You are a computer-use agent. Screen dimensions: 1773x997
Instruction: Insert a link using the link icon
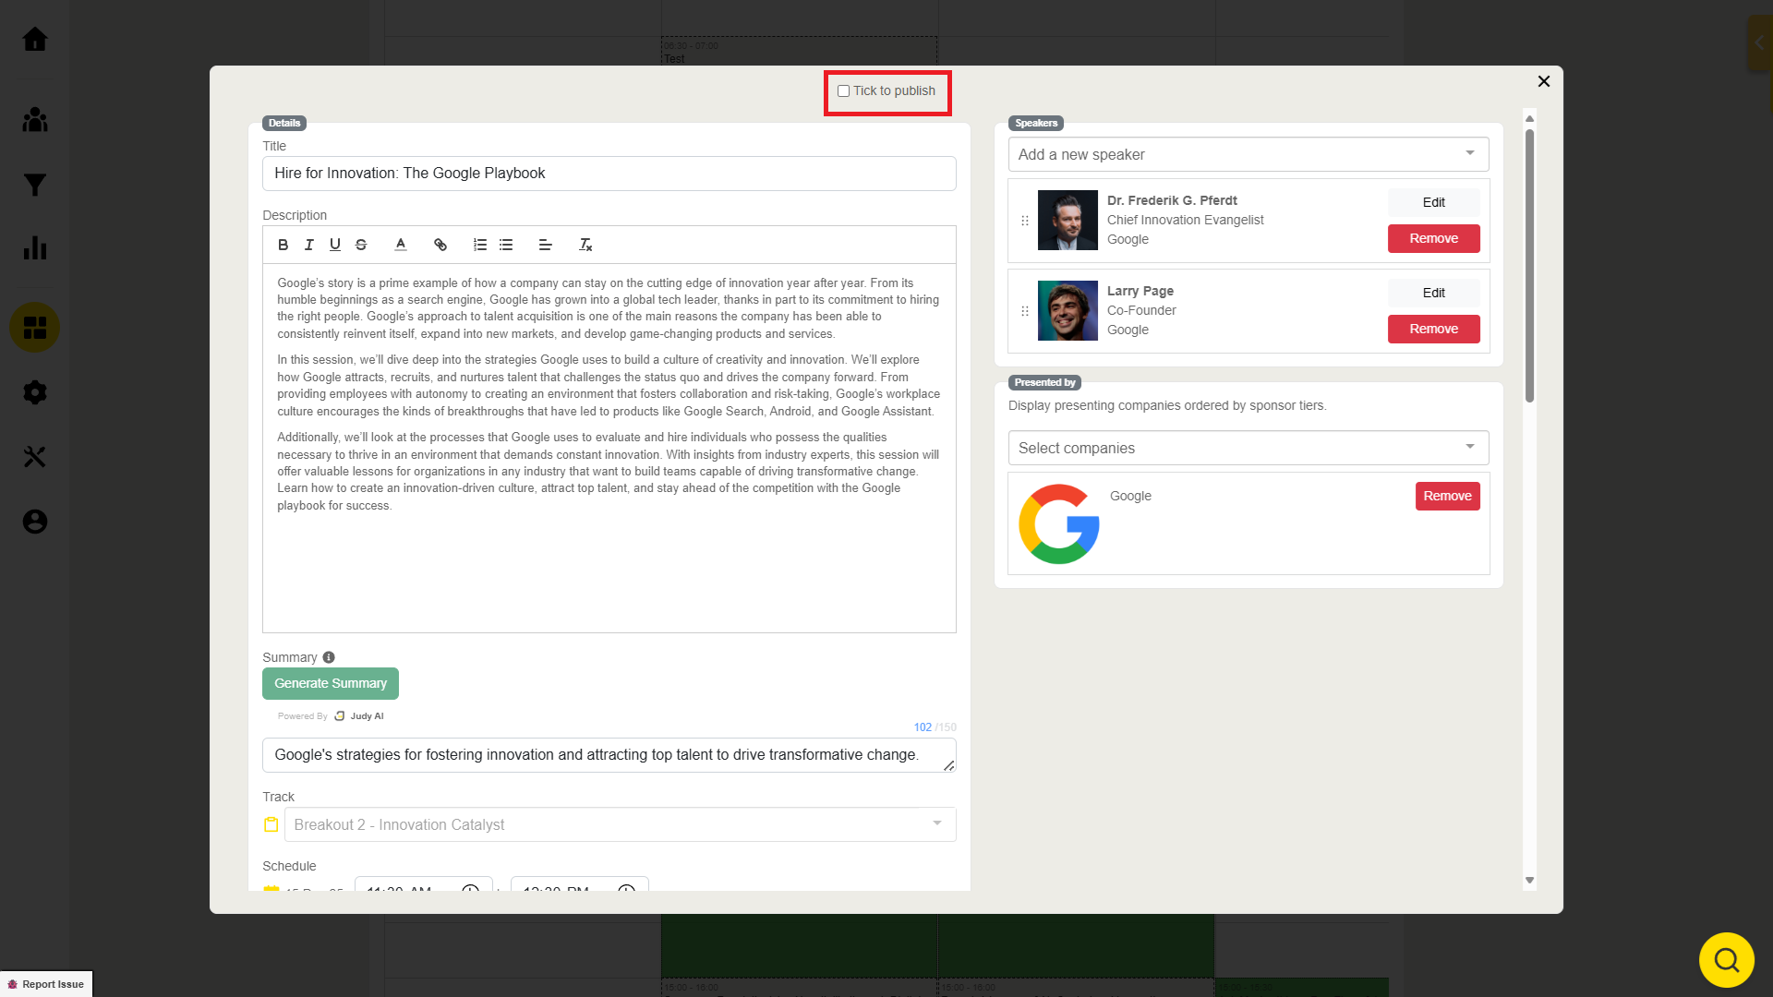click(x=440, y=245)
